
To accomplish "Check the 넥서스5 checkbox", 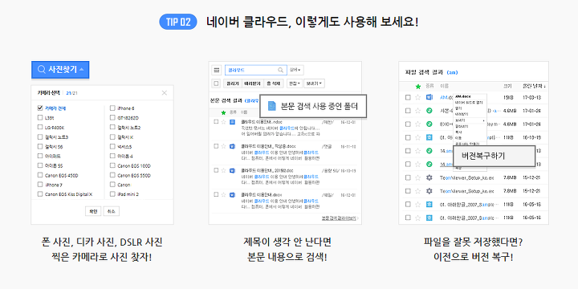I will (x=112, y=146).
